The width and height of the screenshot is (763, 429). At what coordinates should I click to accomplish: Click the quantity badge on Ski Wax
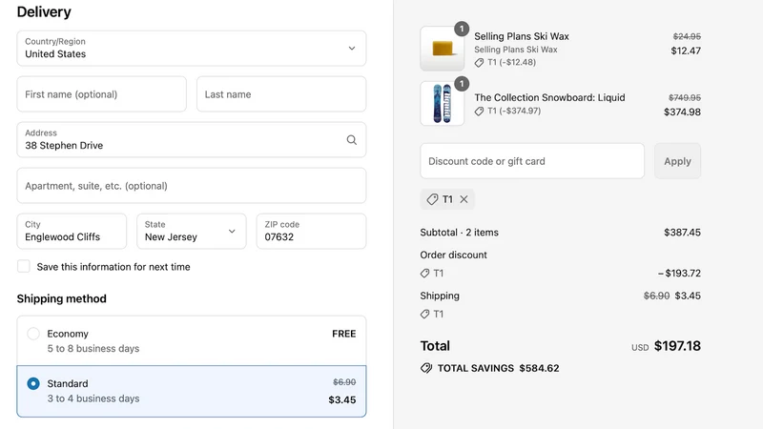(462, 29)
